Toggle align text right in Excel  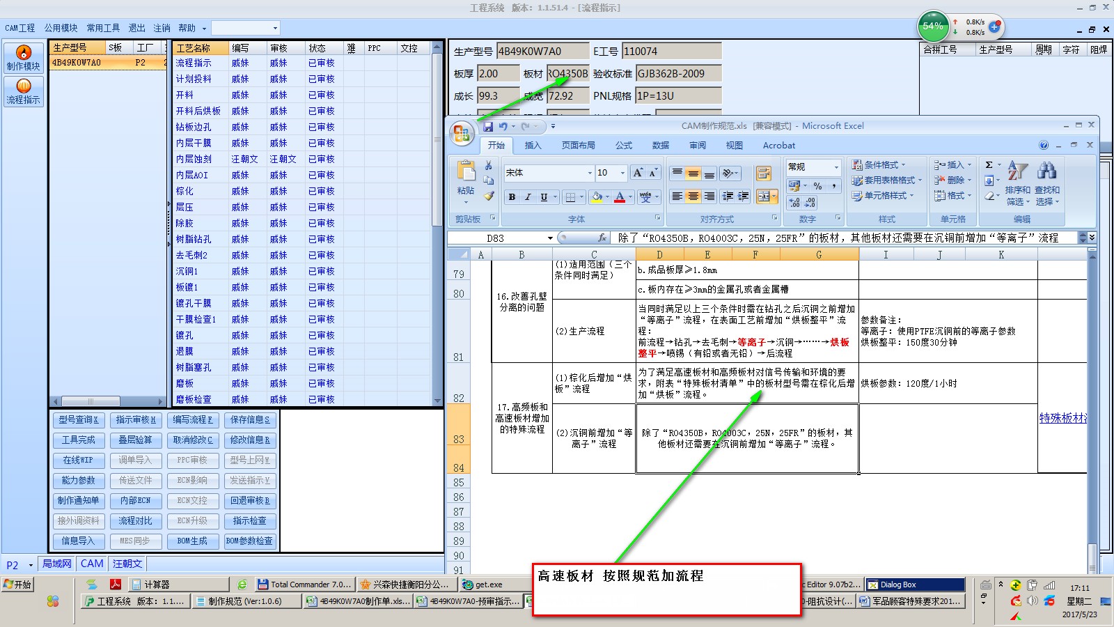[x=709, y=196]
